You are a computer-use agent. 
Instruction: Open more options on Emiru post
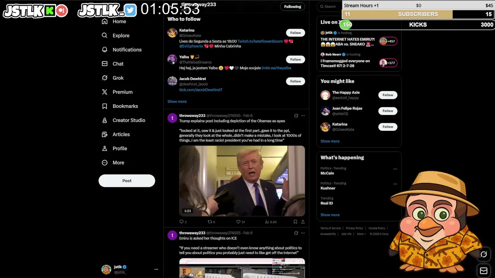point(303,233)
